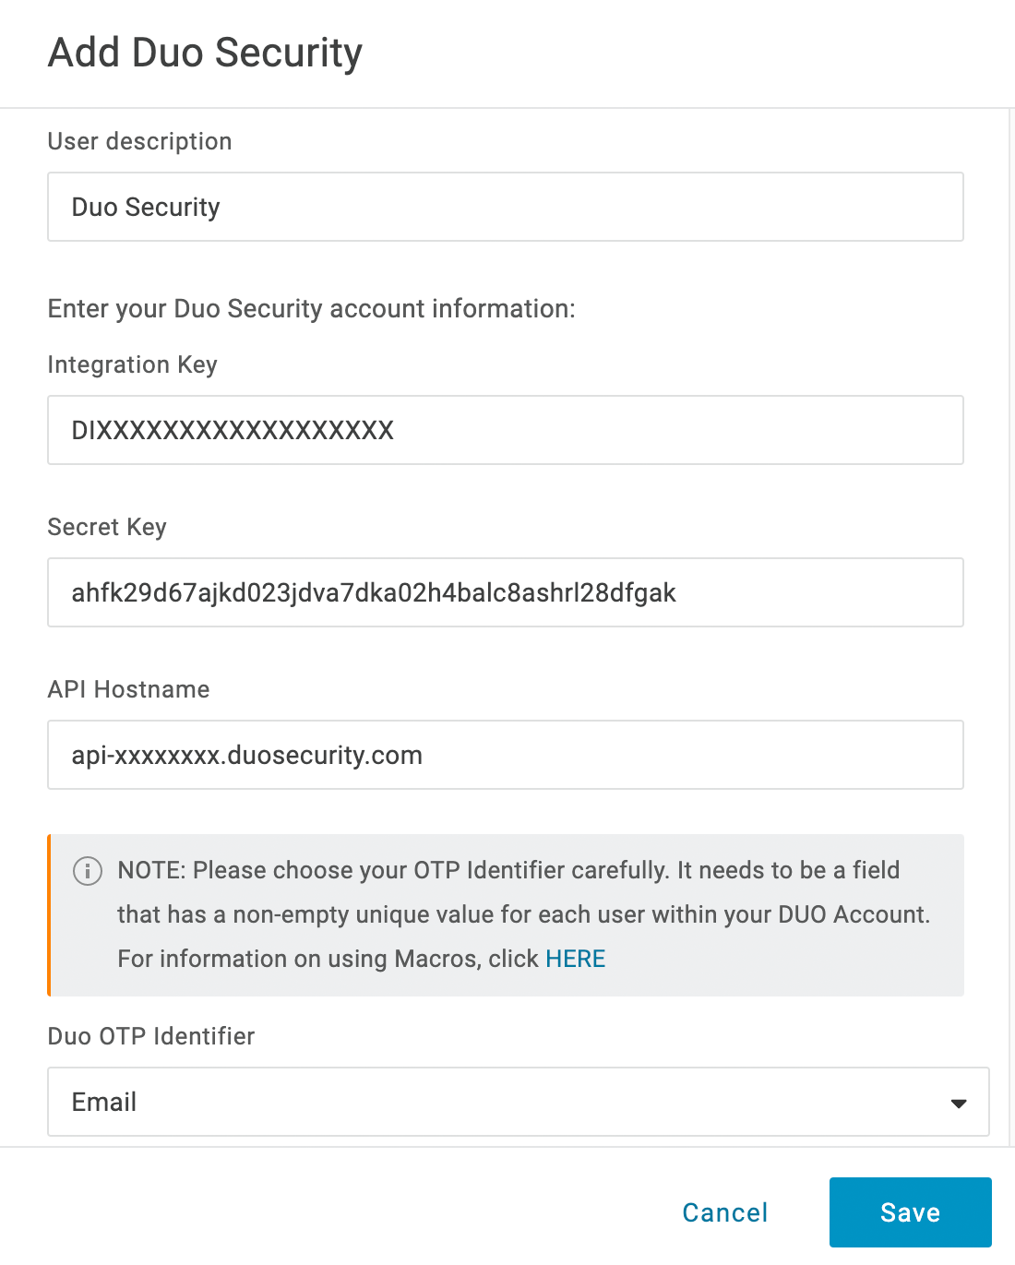Click the Save button
Viewport: 1015px width, 1265px height.
click(909, 1212)
